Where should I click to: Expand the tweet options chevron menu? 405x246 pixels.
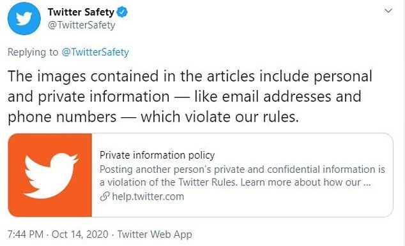tap(388, 11)
